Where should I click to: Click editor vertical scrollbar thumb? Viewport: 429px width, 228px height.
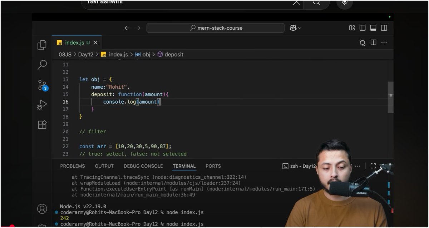pos(390,97)
